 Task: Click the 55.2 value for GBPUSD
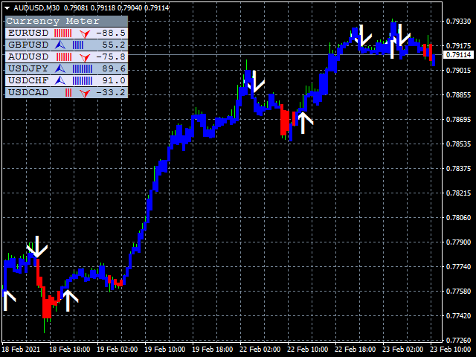coord(114,45)
